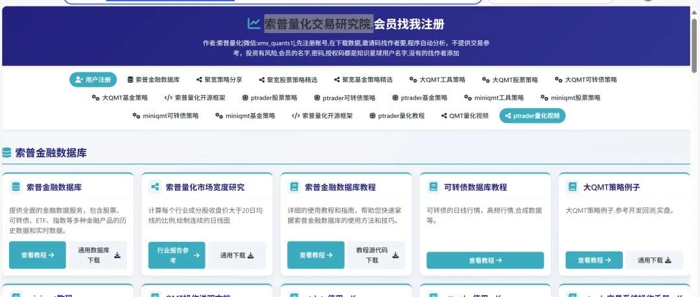Go to miniqmt股票策略
The width and height of the screenshot is (700, 297).
(570, 98)
